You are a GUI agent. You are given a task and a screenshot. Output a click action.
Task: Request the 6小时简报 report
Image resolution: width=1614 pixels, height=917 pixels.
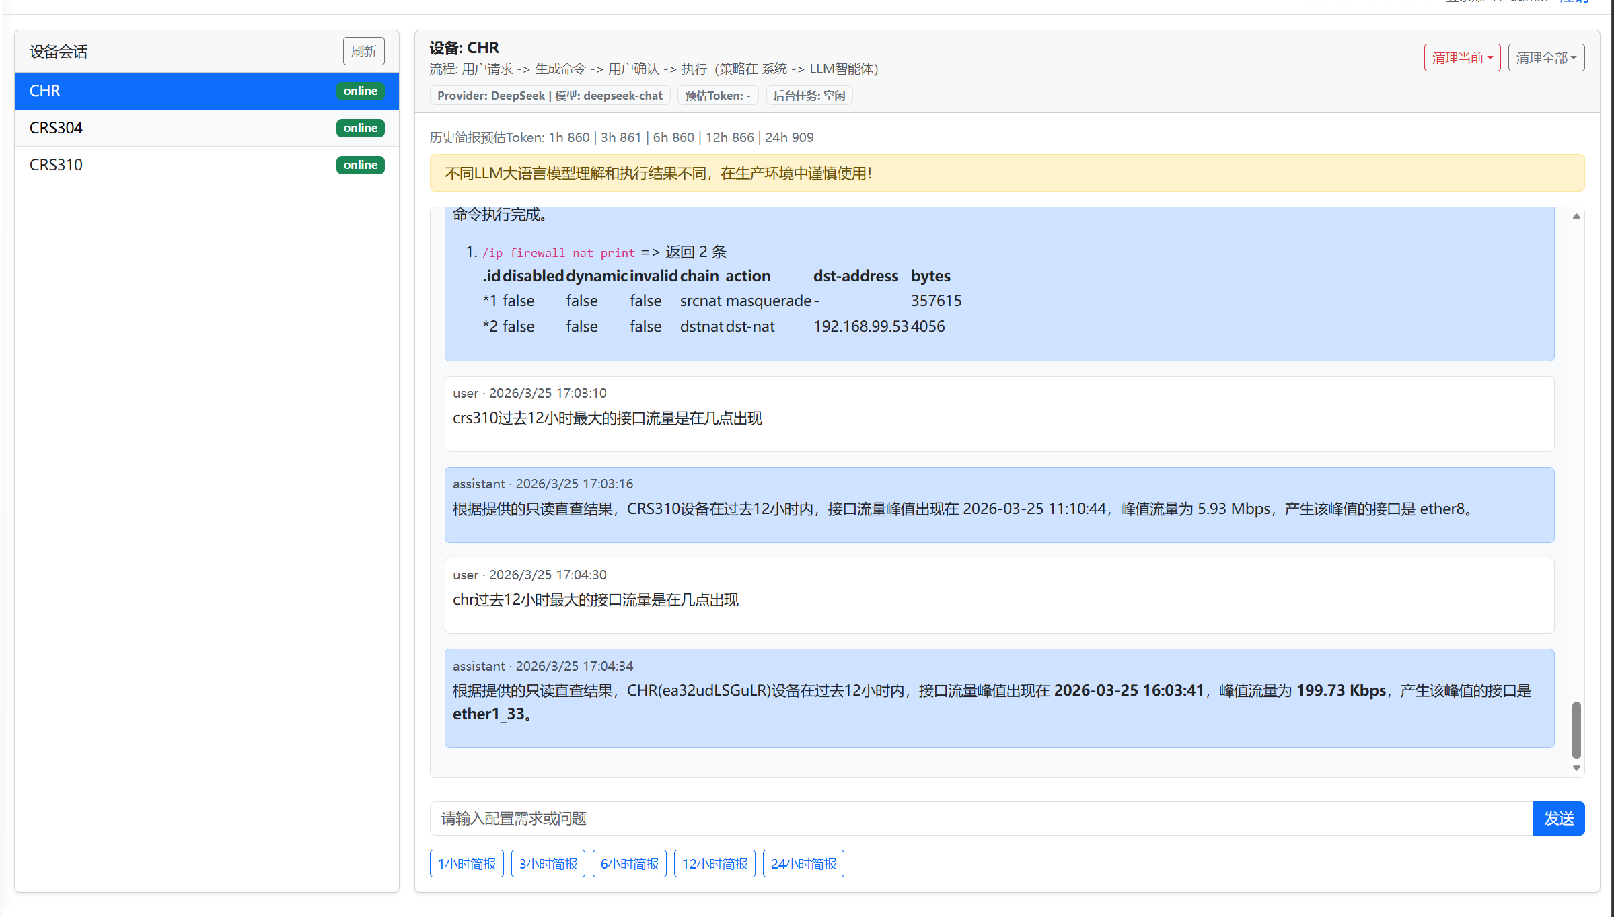pos(629,863)
